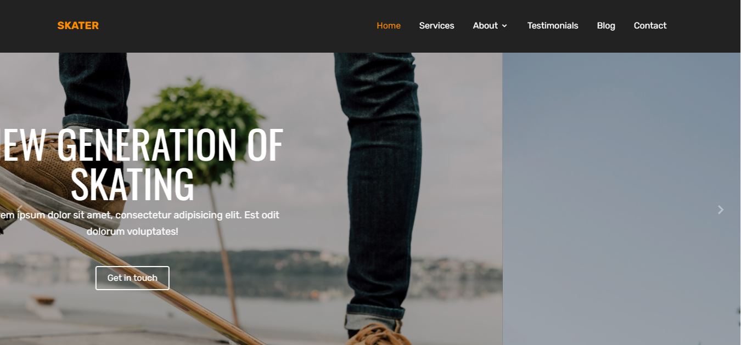
Task: Go to previous slide with left arrow
Action: 19,210
